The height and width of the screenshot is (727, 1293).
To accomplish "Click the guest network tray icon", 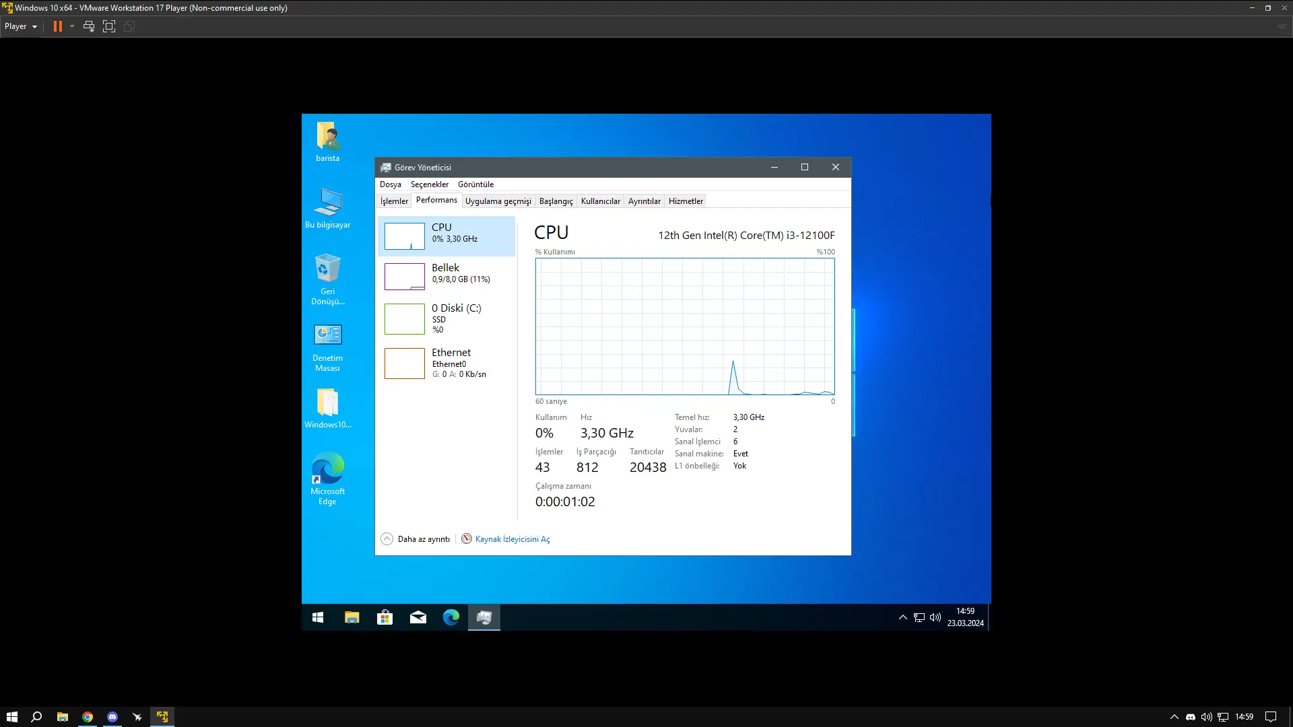I will [x=919, y=617].
